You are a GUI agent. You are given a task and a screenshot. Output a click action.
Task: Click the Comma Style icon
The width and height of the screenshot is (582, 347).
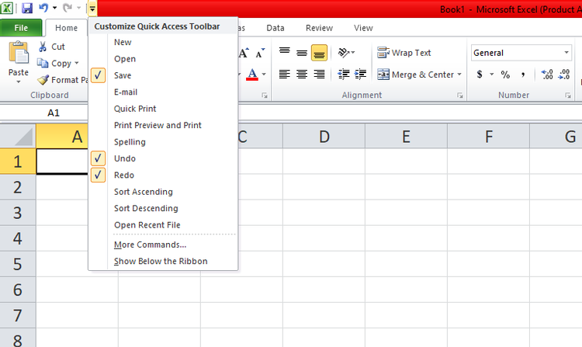pyautogui.click(x=523, y=75)
